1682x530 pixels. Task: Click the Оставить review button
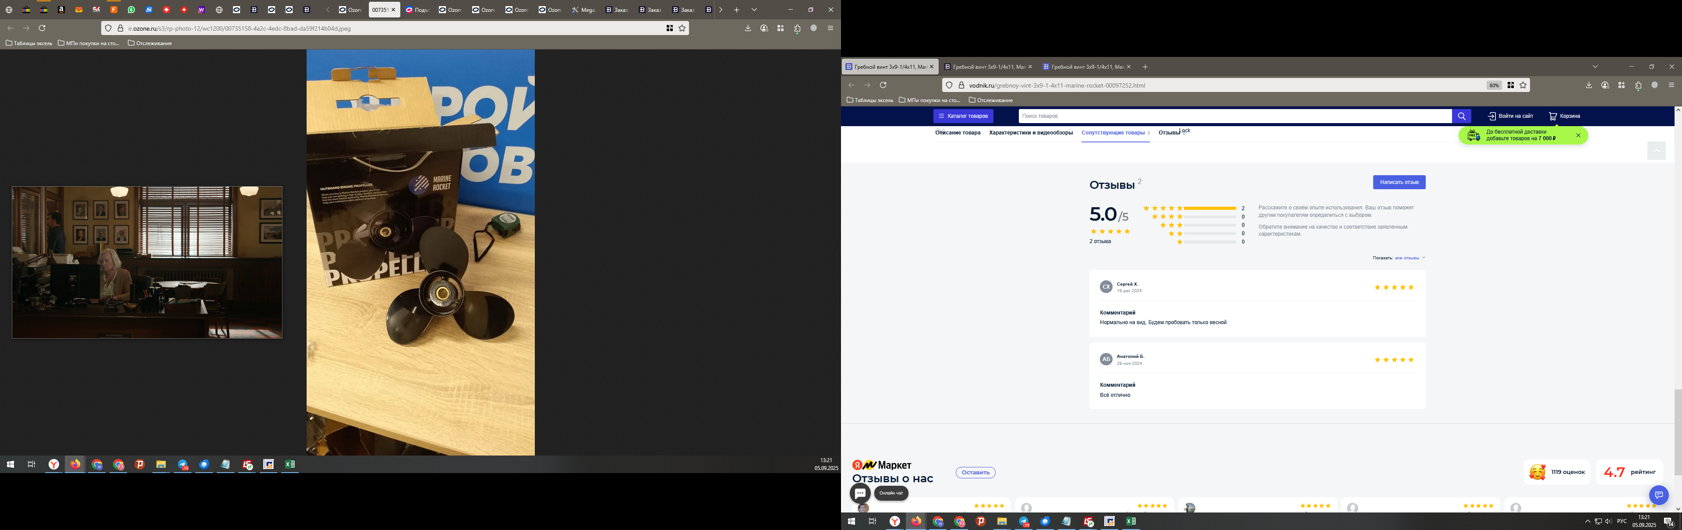[x=975, y=473]
